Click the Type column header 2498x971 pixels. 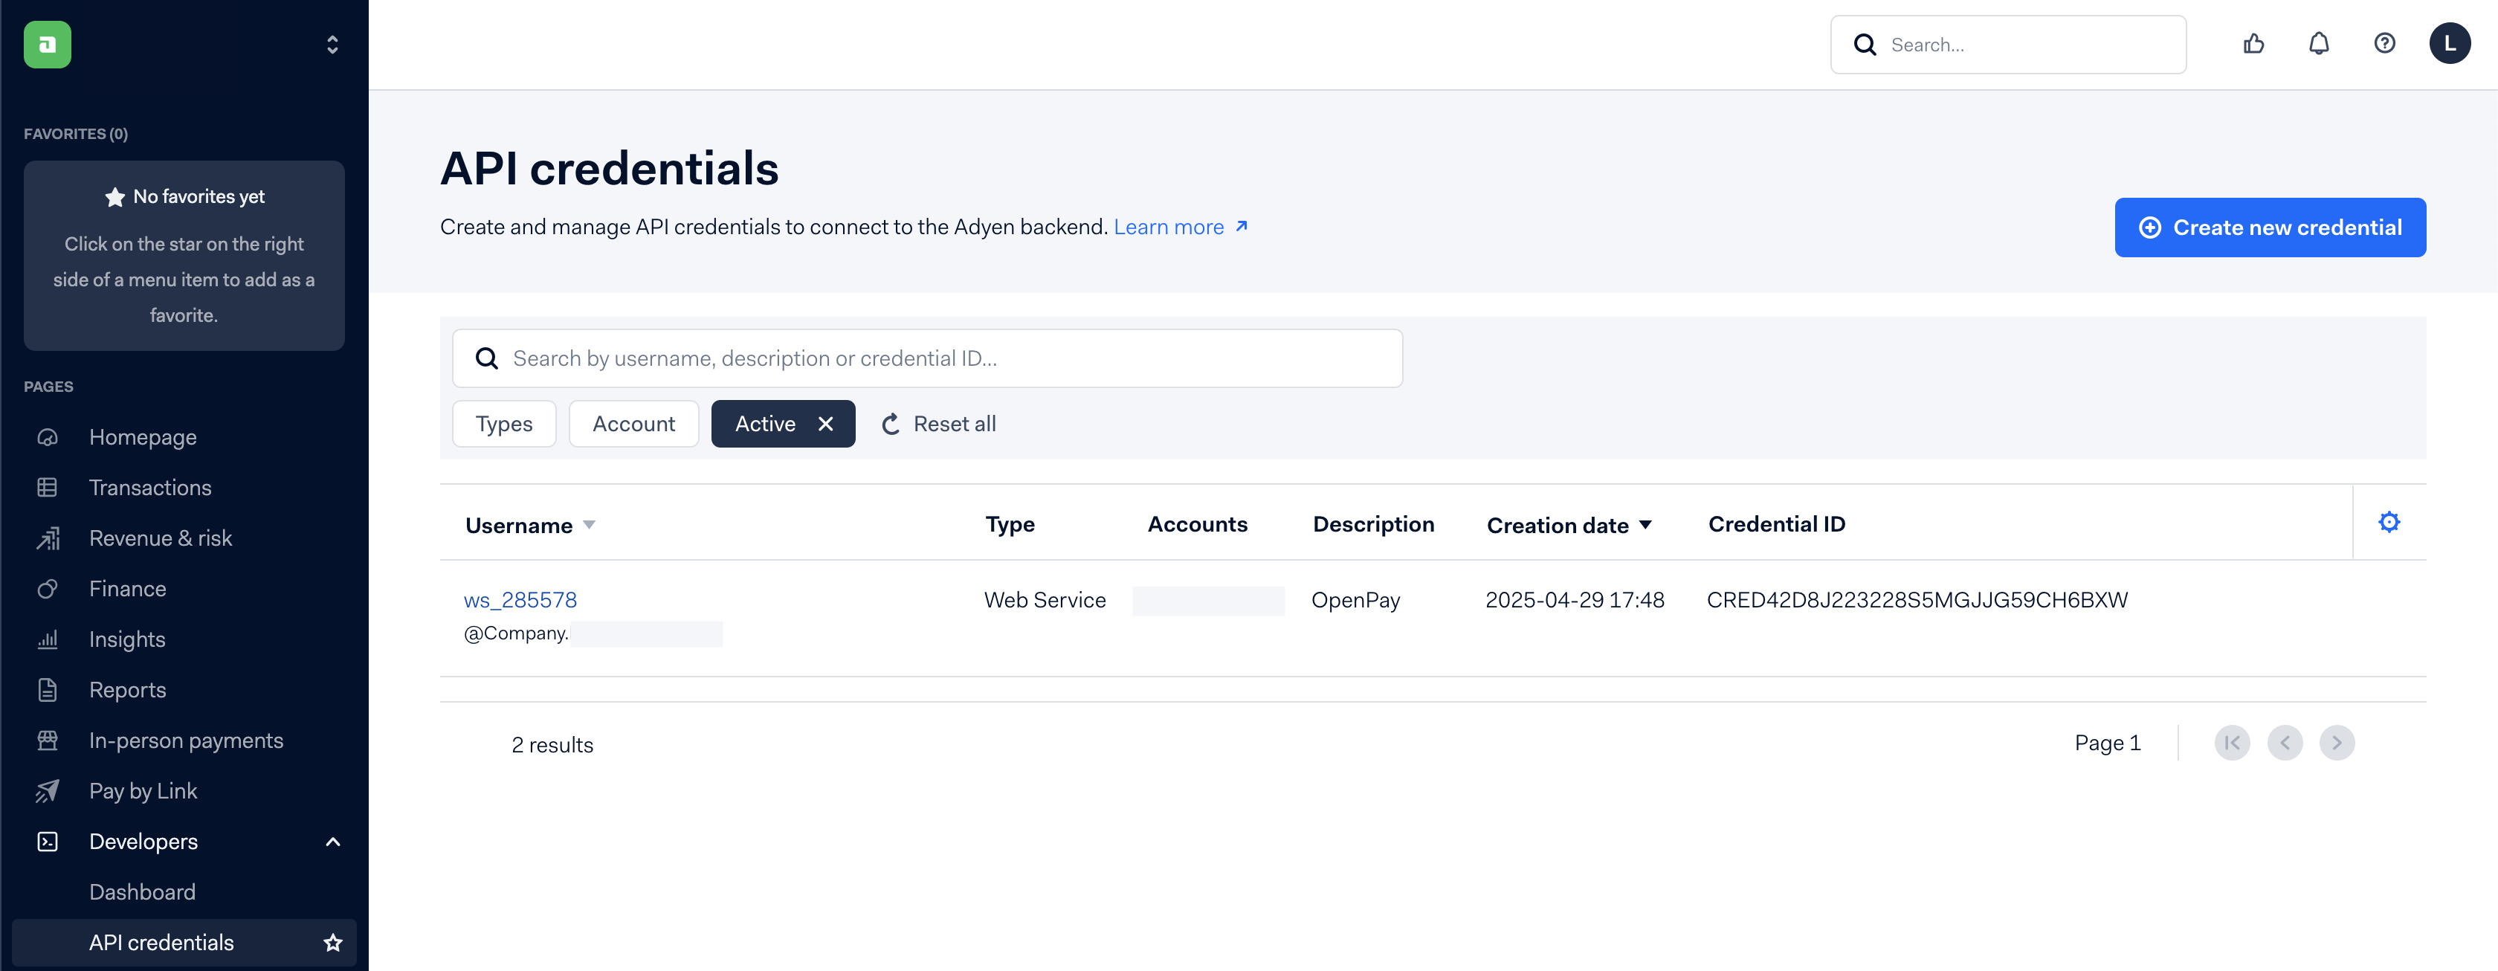point(1010,524)
